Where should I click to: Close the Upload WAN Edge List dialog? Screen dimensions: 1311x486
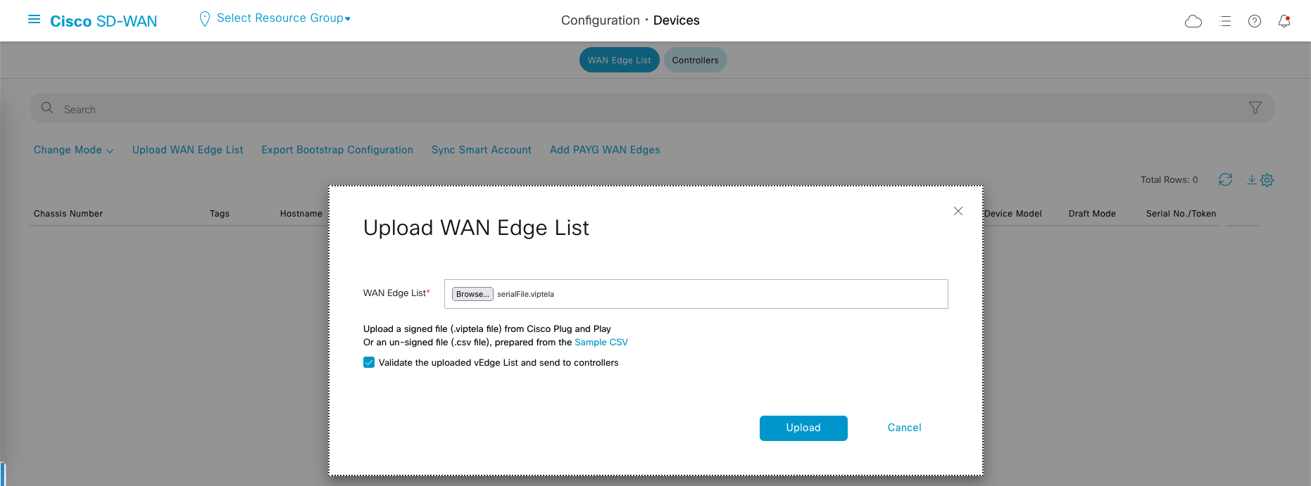pyautogui.click(x=958, y=211)
